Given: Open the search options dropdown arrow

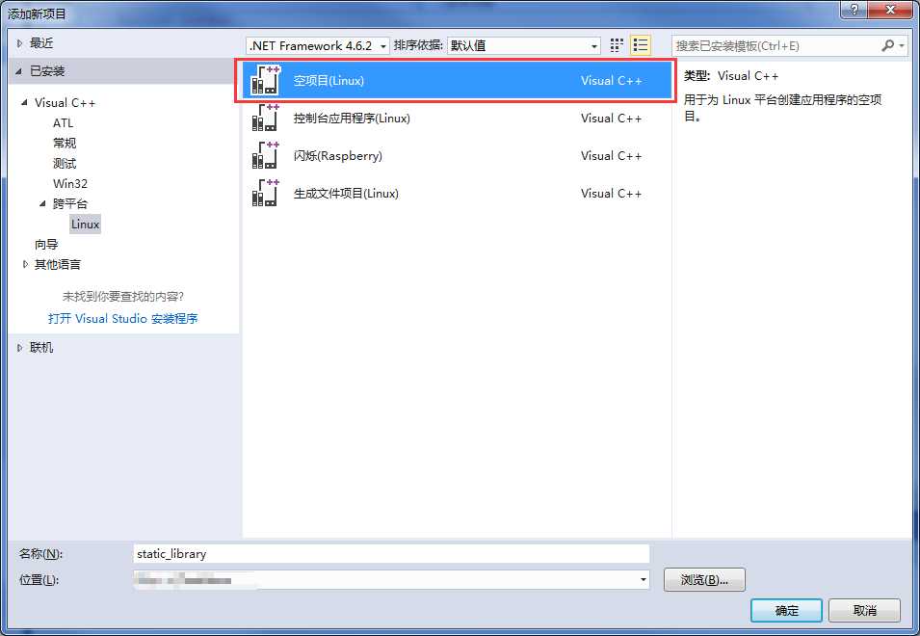Looking at the screenshot, I should [x=902, y=45].
